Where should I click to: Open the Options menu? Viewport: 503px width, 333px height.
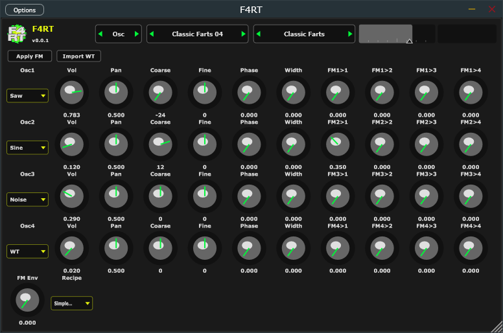point(25,10)
